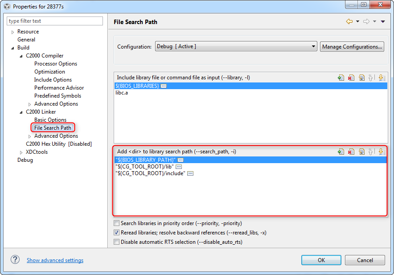The width and height of the screenshot is (394, 275).
Task: Delete selected entry in --search_path list
Action: tap(351, 152)
